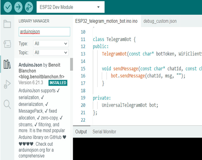This screenshot has height=160, width=202.
Task: Click line number 15 in the gutter
Action: 83,69
